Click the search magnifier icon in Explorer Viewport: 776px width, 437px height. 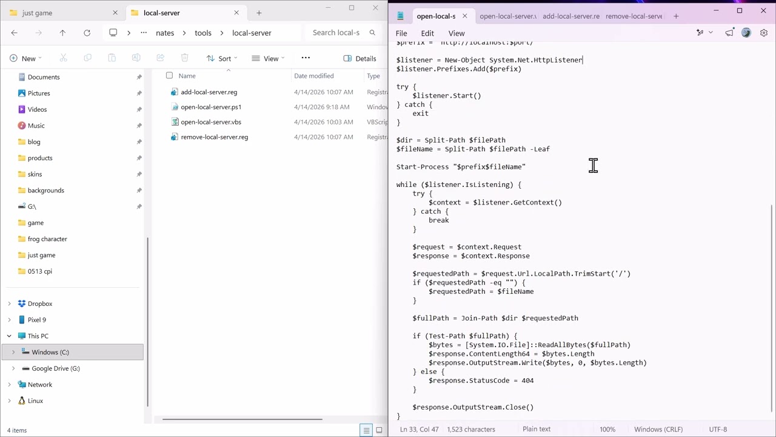pos(372,33)
